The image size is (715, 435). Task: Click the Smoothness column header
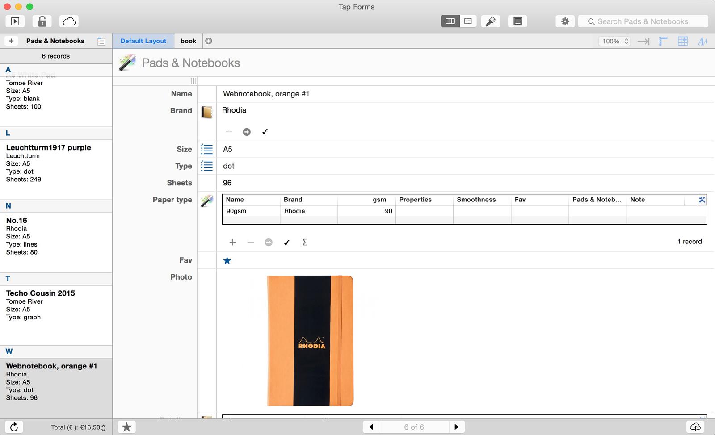482,200
